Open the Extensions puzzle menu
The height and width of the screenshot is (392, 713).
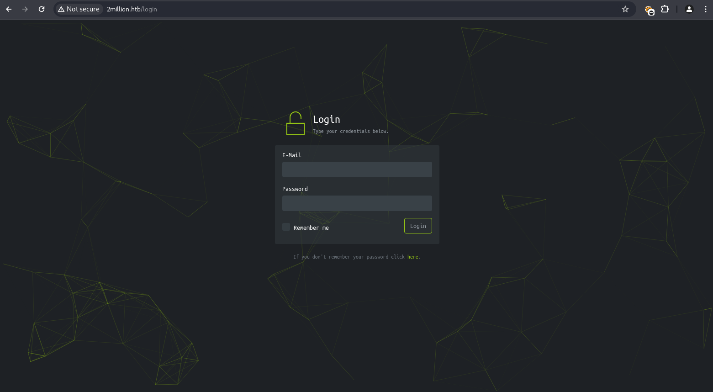coord(665,9)
